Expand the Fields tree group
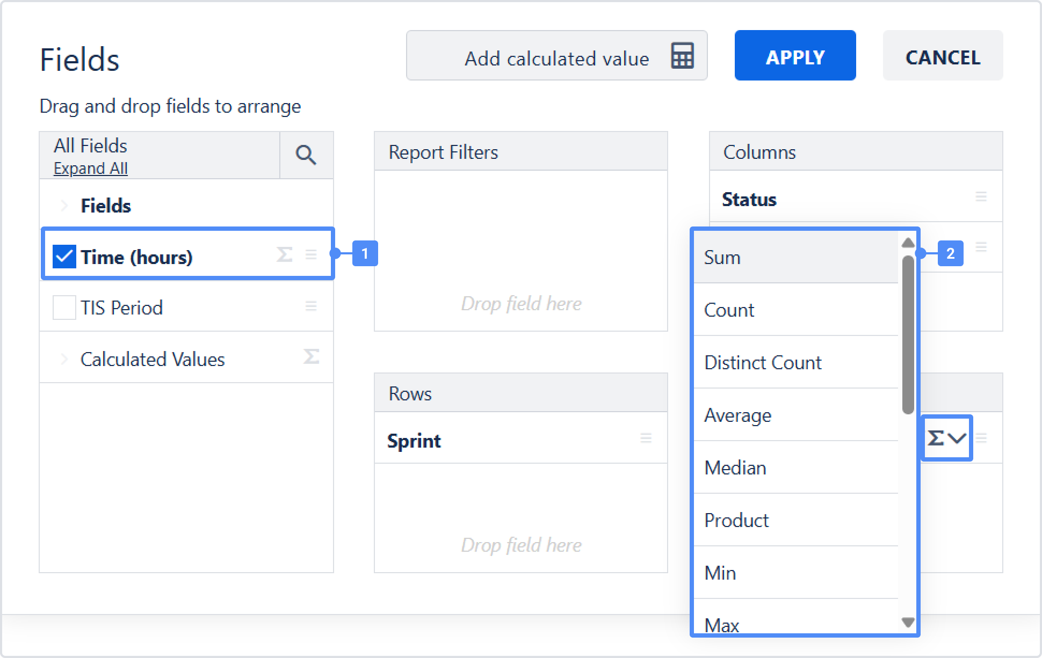 (64, 206)
